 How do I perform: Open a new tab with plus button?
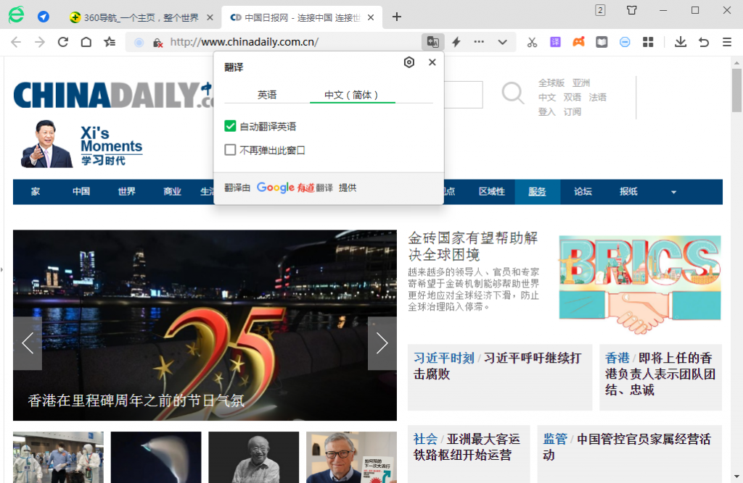point(397,17)
